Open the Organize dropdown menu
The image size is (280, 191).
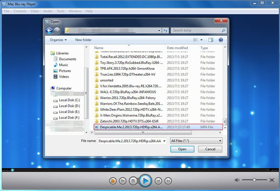(x=58, y=40)
